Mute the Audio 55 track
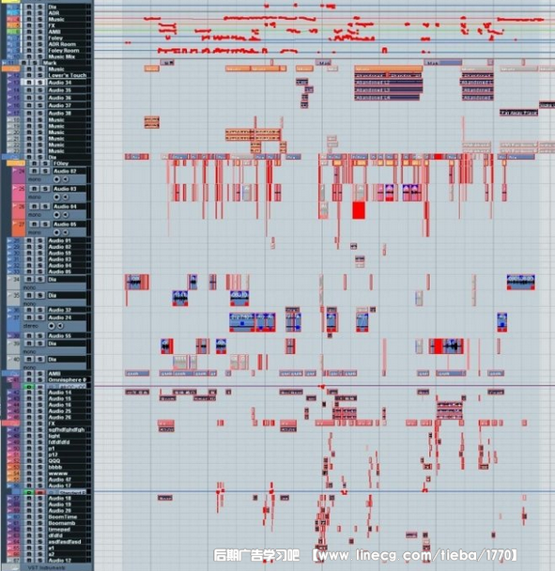555x571 pixels. click(29, 336)
